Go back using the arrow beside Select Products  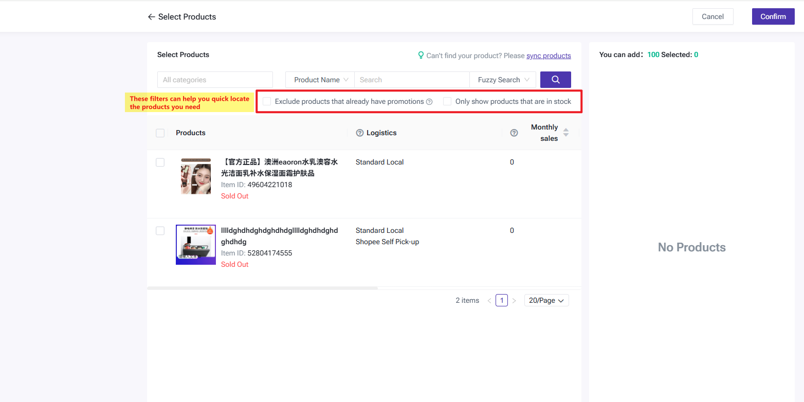151,17
